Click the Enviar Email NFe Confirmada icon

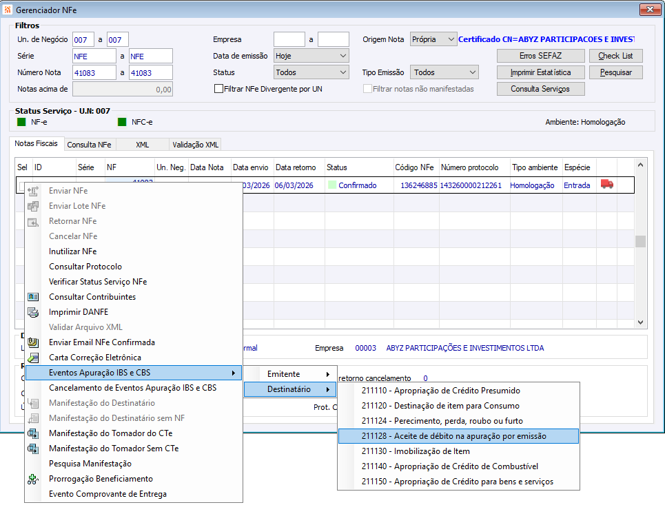[33, 342]
